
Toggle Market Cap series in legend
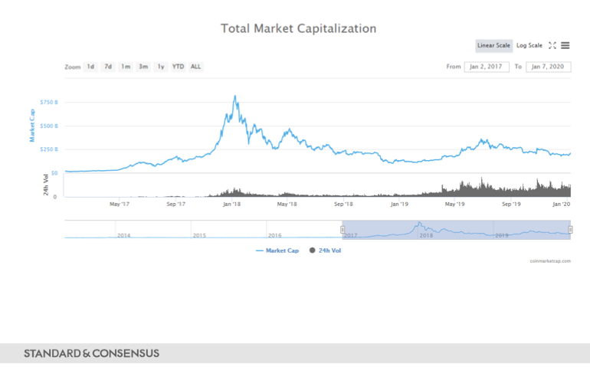coord(277,250)
